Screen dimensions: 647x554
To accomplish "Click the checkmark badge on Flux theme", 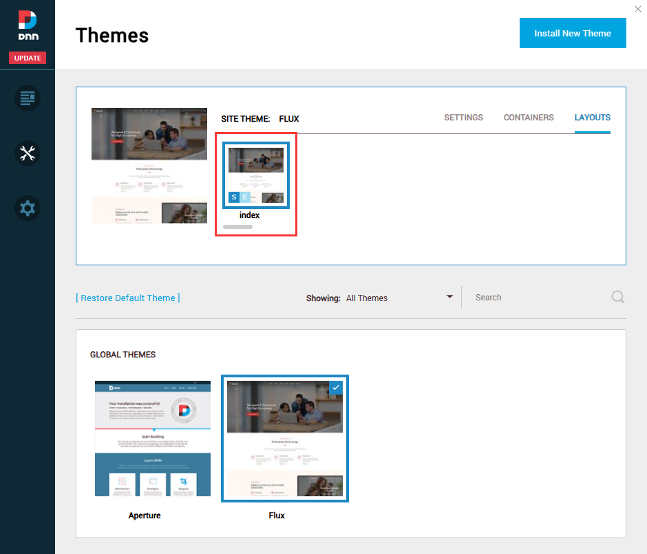I will (336, 388).
